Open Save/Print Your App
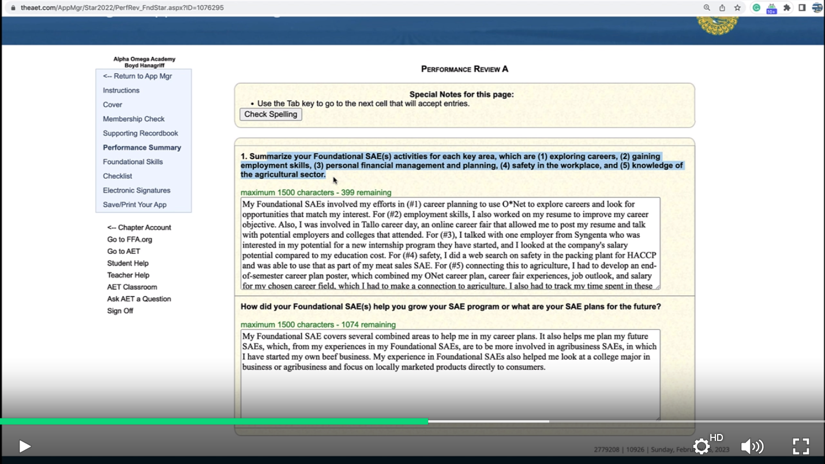 pos(134,205)
